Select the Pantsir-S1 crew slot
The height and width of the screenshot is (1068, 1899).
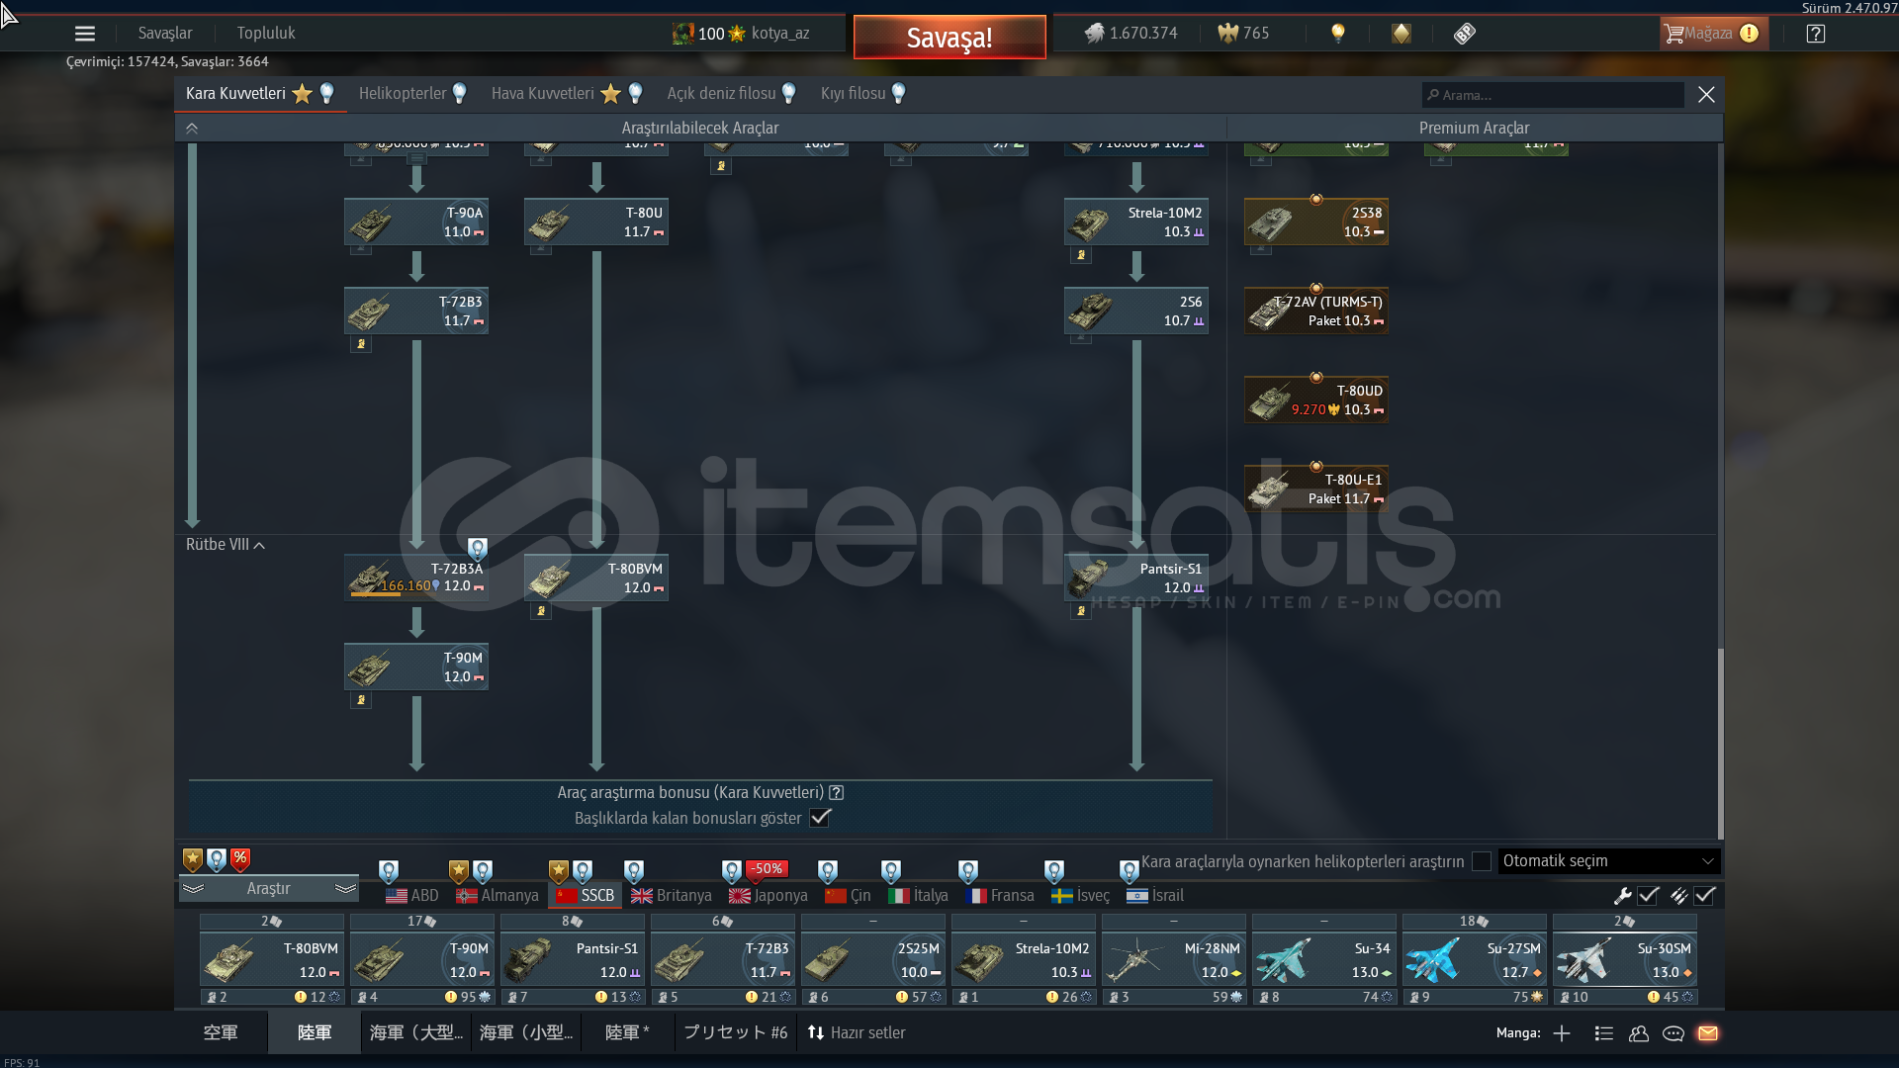(x=573, y=959)
